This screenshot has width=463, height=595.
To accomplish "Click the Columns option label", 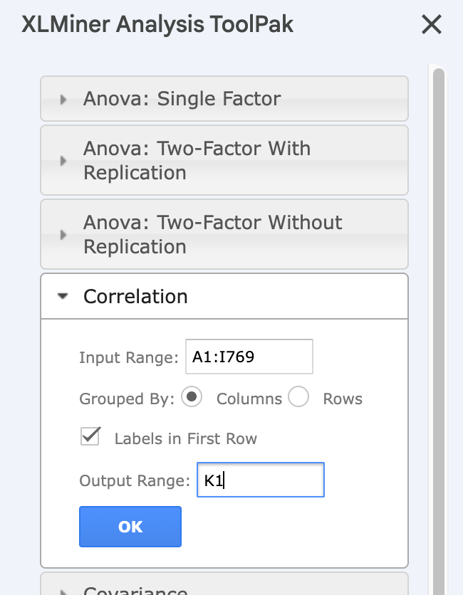I will pyautogui.click(x=249, y=399).
